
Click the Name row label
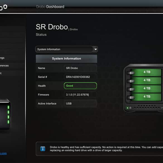[x=42, y=68]
